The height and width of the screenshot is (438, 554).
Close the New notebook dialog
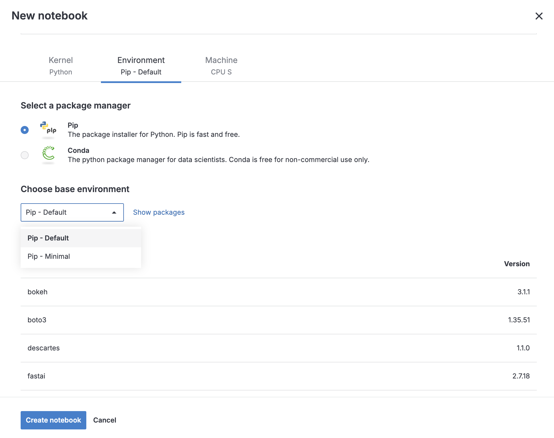click(x=539, y=16)
